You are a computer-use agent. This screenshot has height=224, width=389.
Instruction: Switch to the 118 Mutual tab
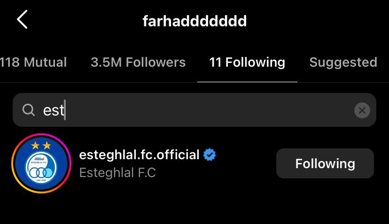coord(33,62)
